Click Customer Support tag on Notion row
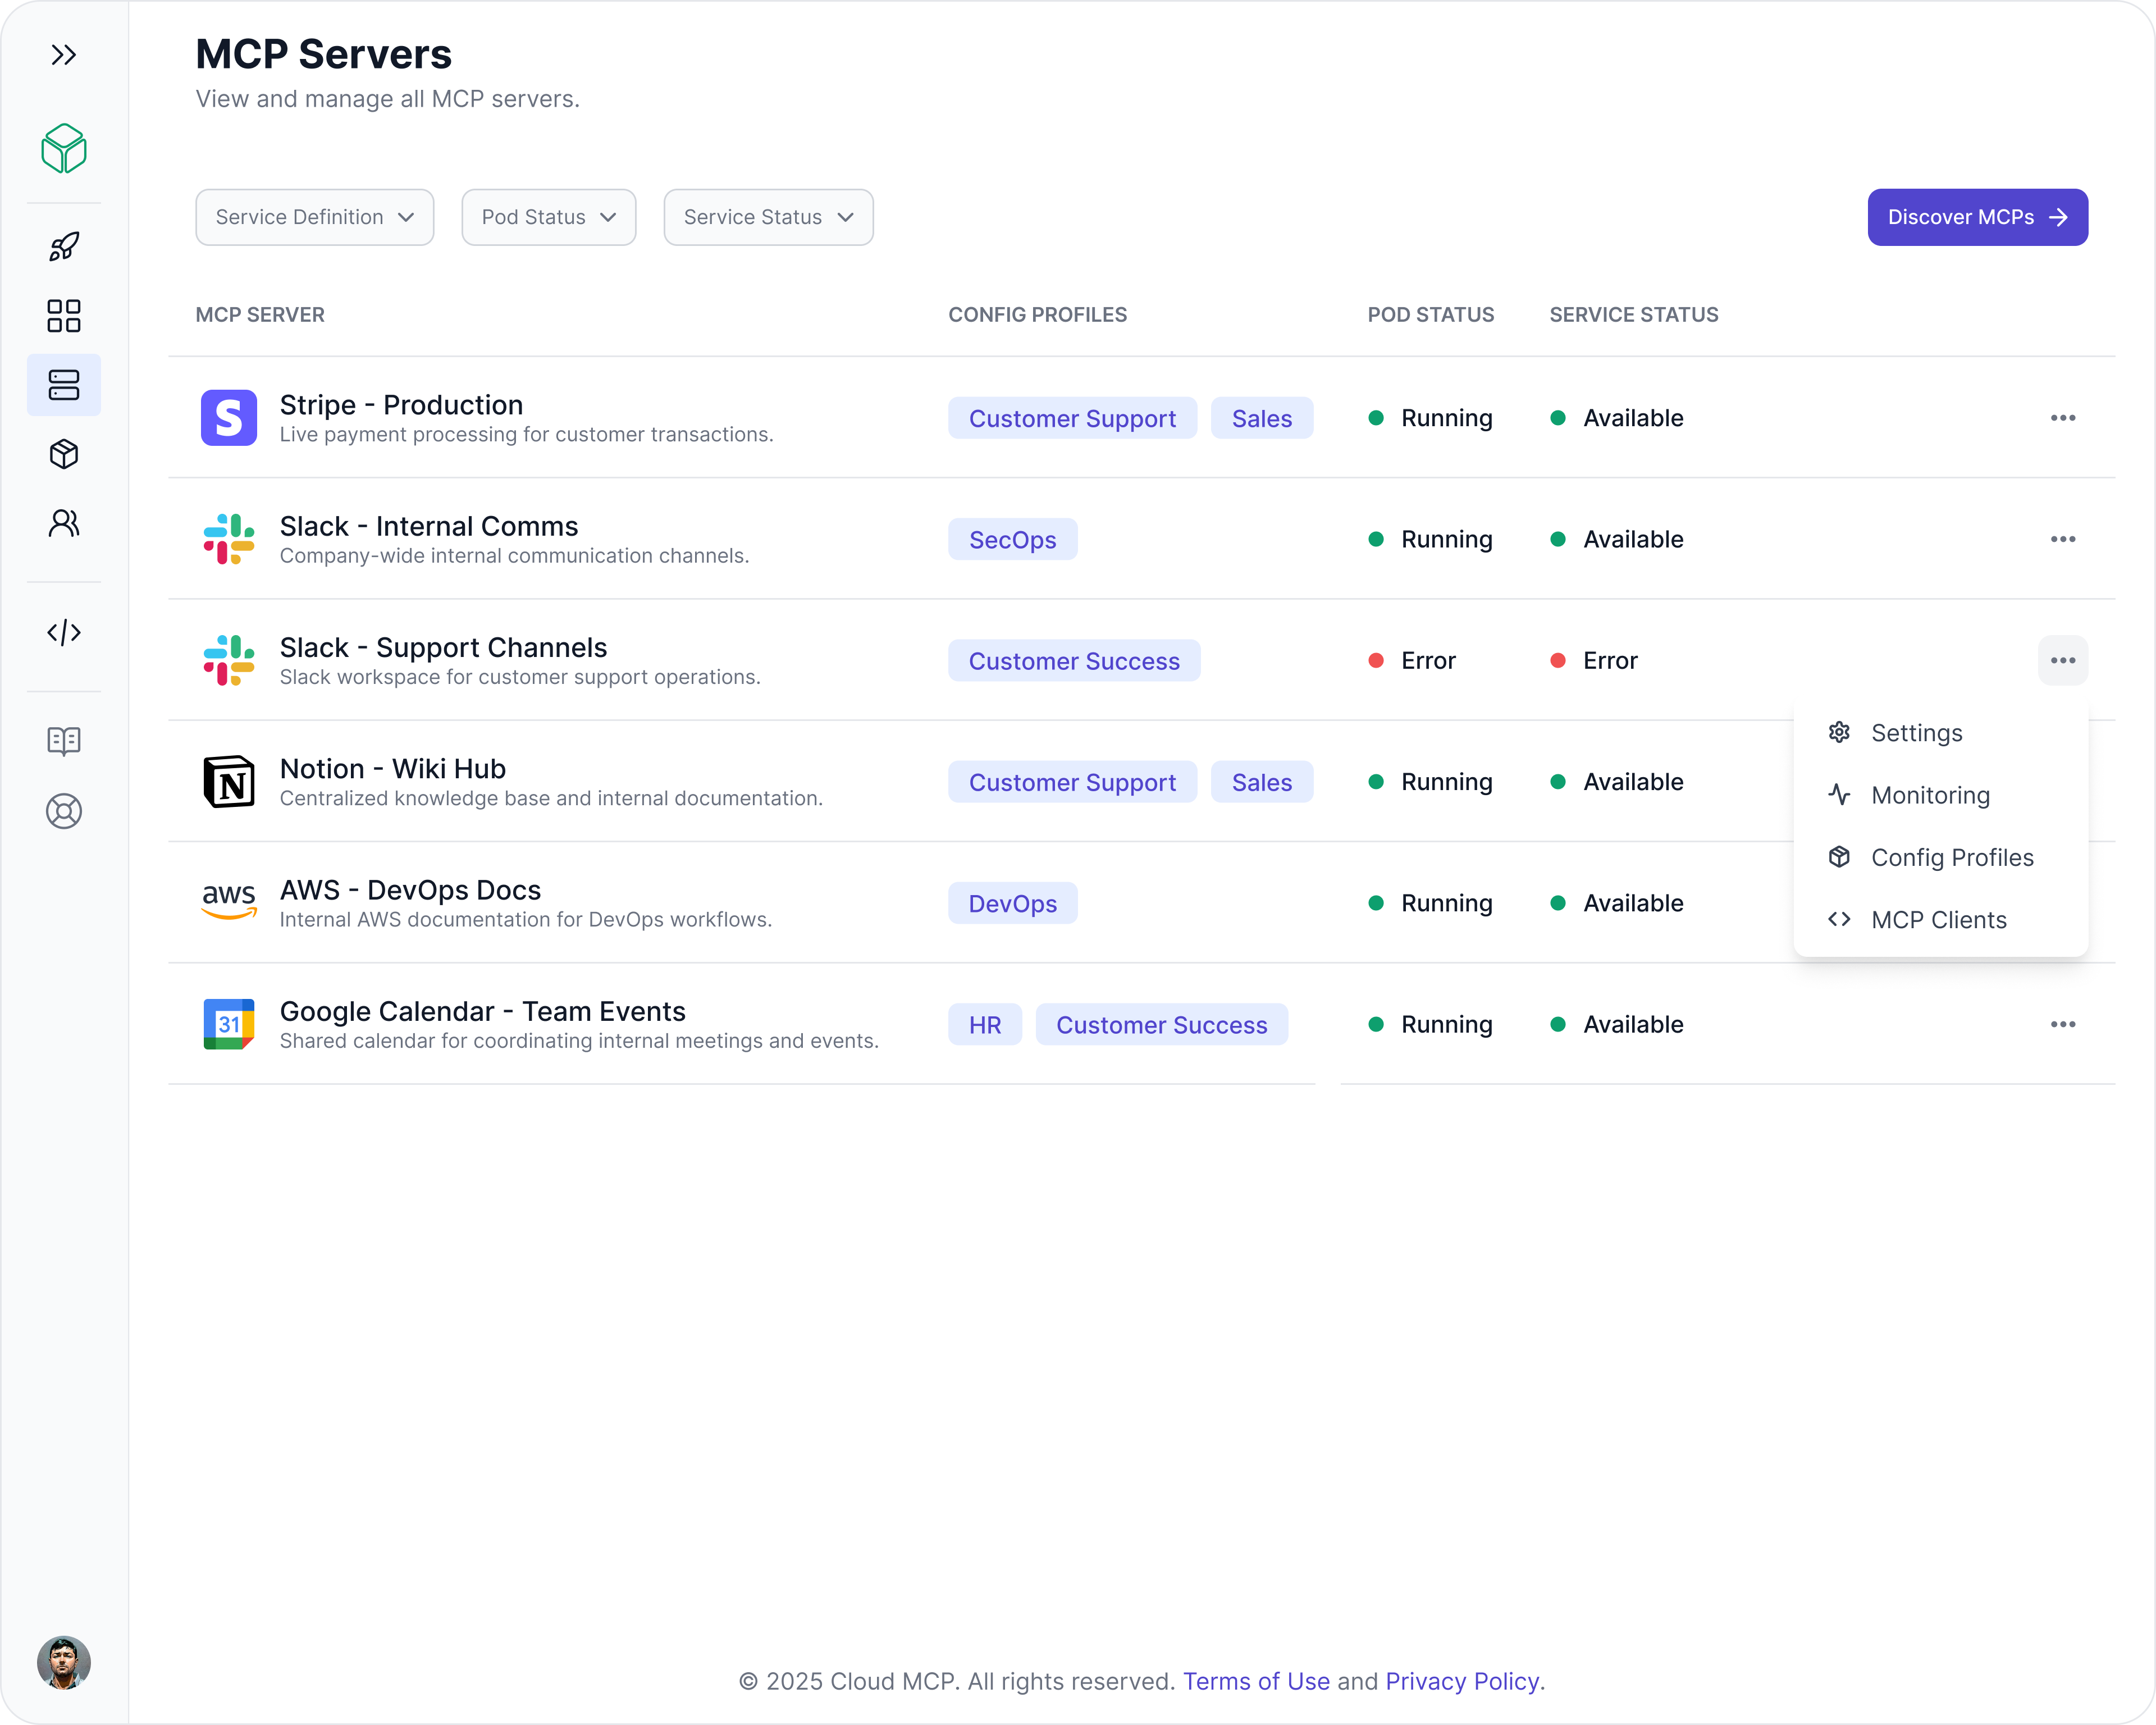This screenshot has width=2156, height=1725. 1072,782
